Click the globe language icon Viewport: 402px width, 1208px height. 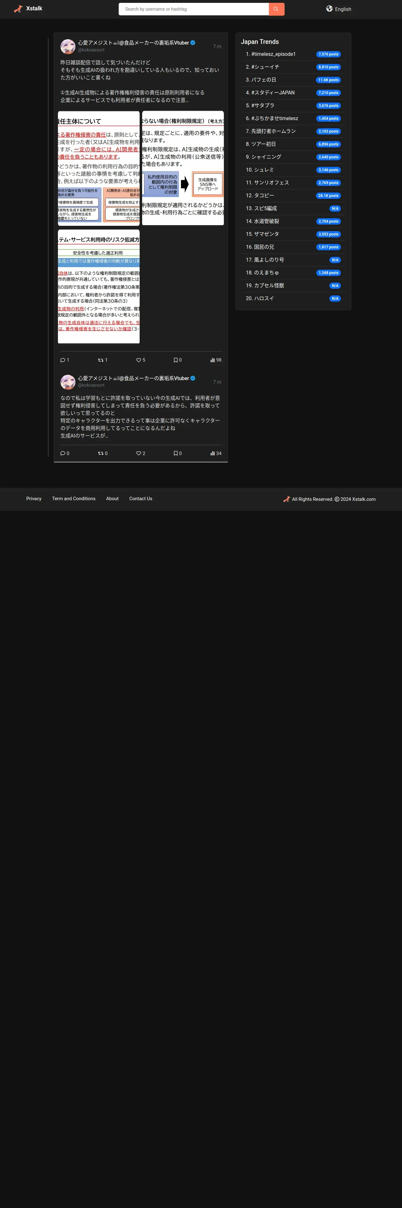[x=329, y=8]
